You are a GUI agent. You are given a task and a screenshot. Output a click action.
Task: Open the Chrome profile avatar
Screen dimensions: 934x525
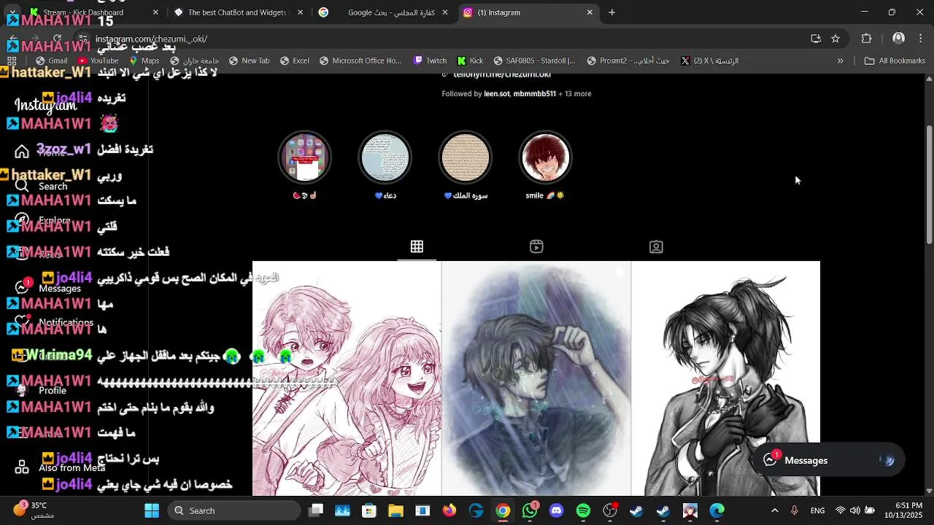click(899, 39)
